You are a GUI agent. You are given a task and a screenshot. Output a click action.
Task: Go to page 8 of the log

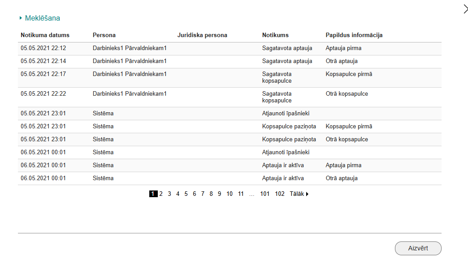211,194
